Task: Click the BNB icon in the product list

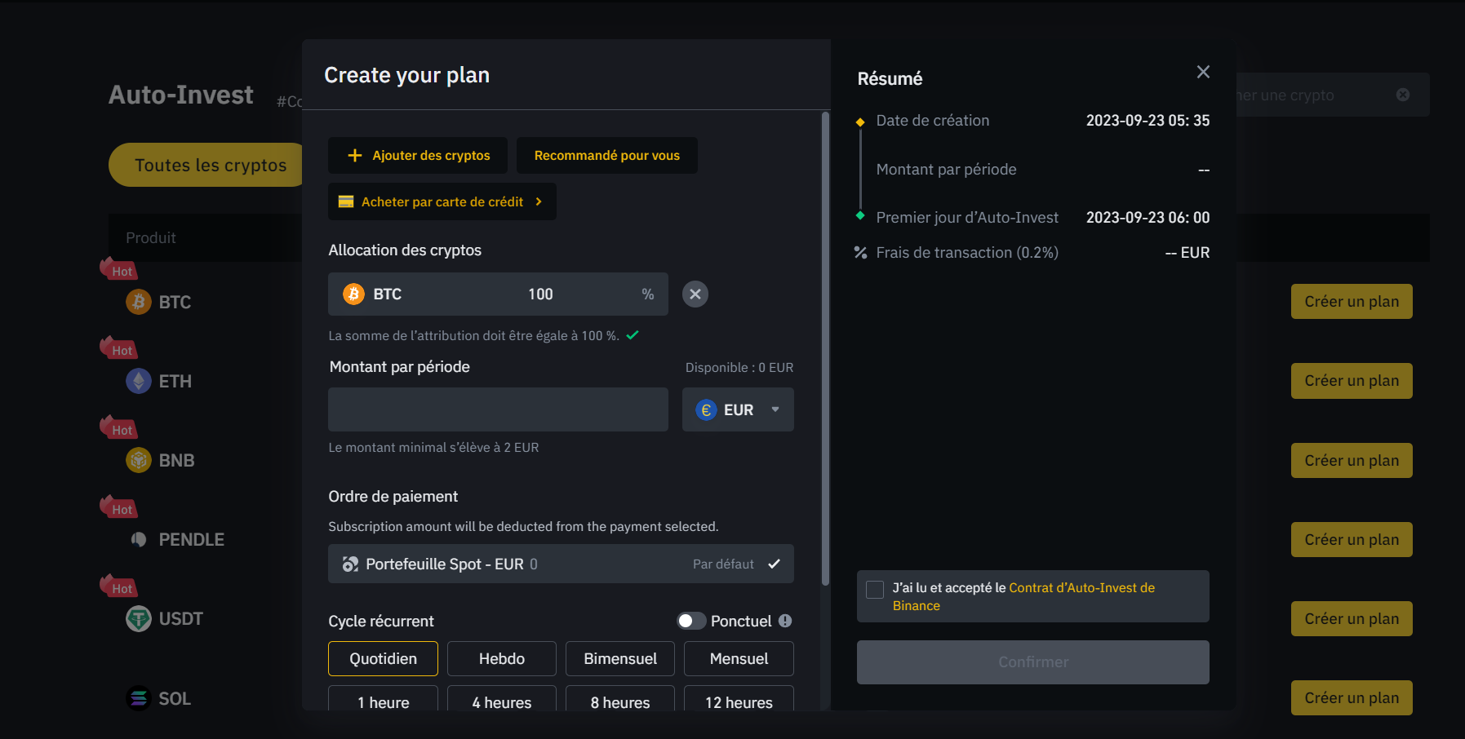Action: pos(138,460)
